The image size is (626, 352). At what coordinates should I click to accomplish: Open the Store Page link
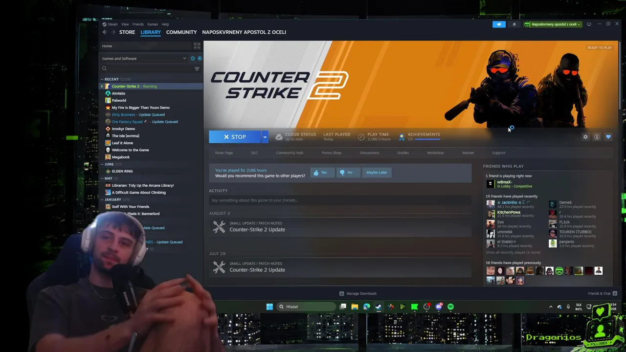tap(224, 153)
